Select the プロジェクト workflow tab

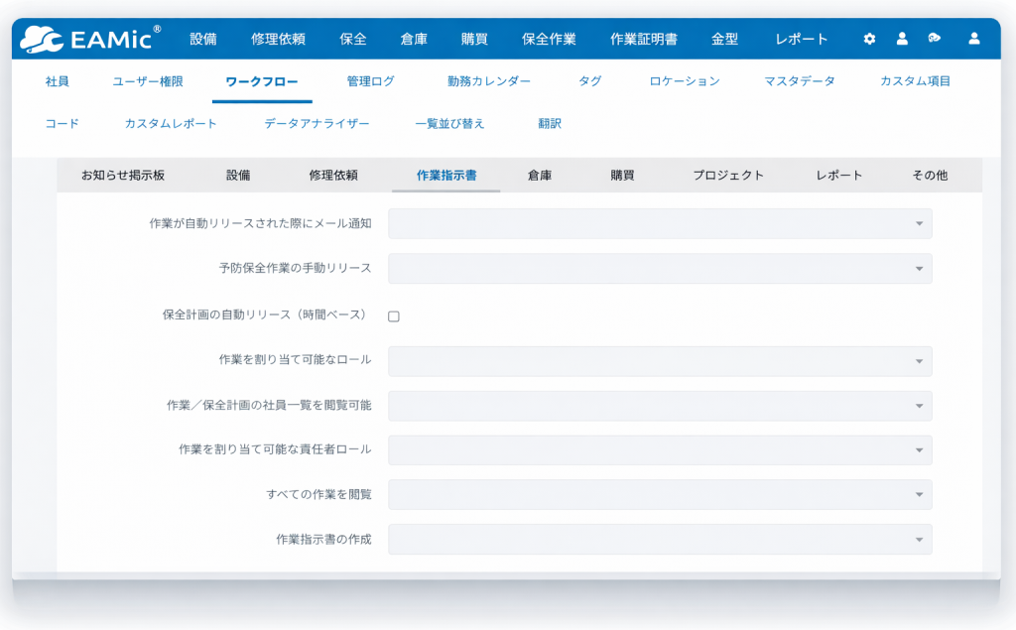(728, 176)
